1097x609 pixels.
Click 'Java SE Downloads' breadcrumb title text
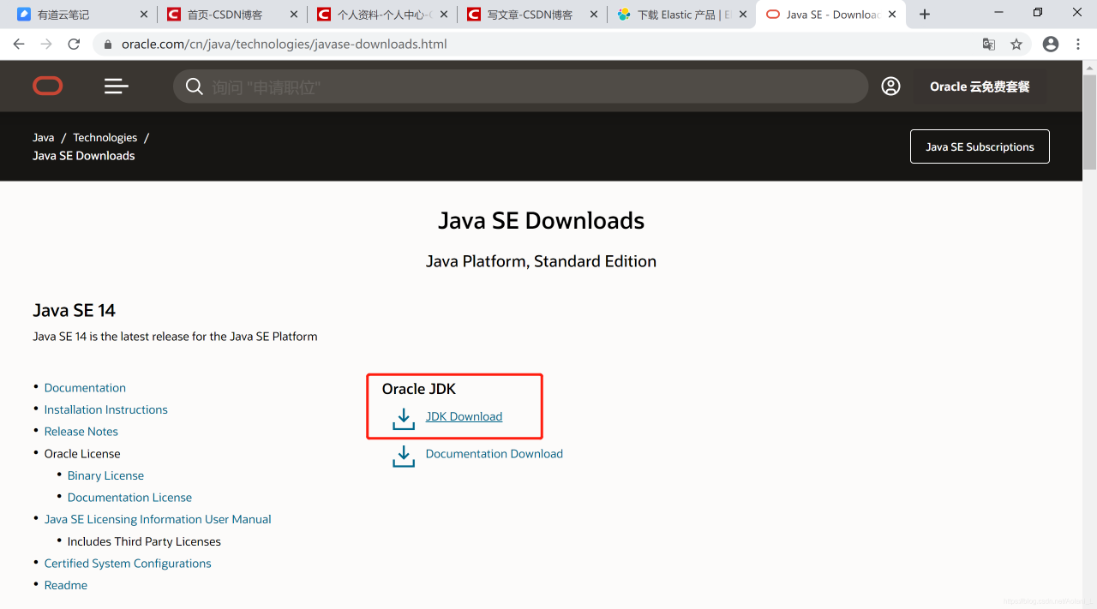(84, 156)
